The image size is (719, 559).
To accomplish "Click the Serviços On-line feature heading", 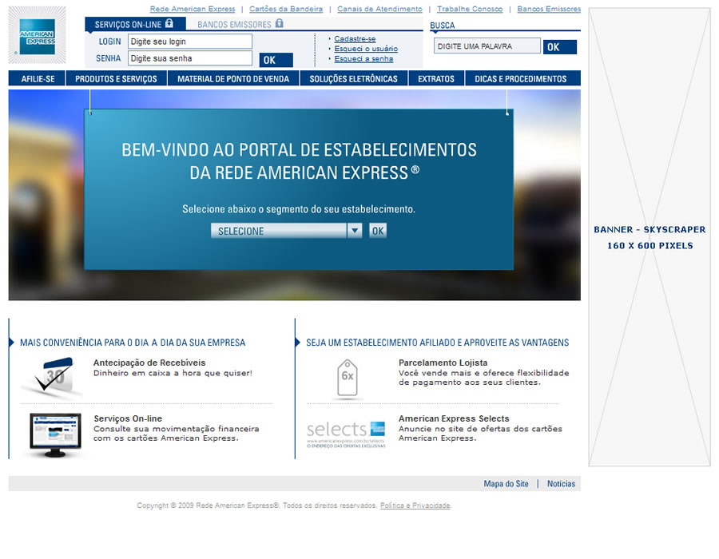I will [x=128, y=418].
